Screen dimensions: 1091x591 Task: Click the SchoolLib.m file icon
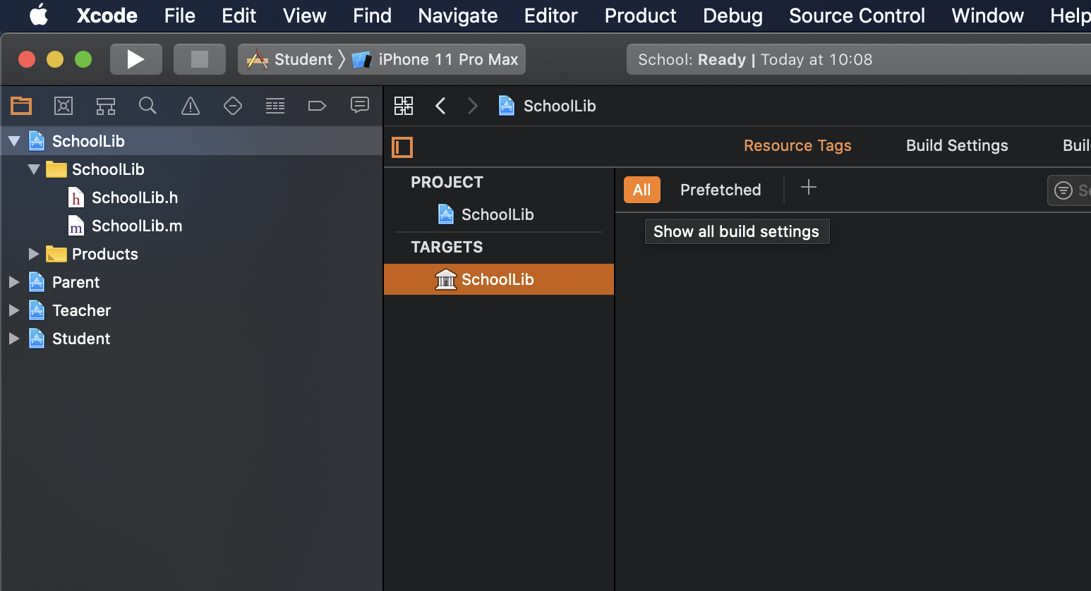[x=76, y=226]
